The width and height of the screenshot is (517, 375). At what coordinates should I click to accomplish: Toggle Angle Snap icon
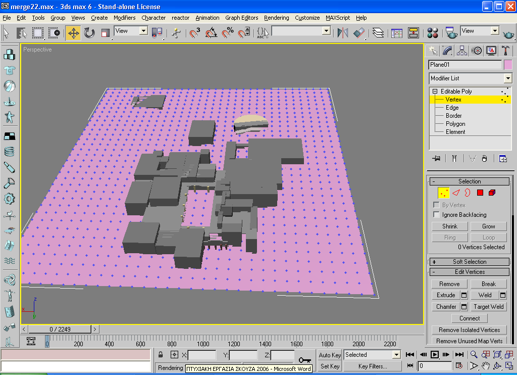[211, 33]
